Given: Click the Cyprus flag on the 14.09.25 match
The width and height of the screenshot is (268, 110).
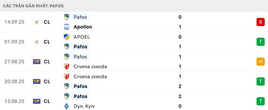Looking at the screenshot, I should pyautogui.click(x=37, y=22).
